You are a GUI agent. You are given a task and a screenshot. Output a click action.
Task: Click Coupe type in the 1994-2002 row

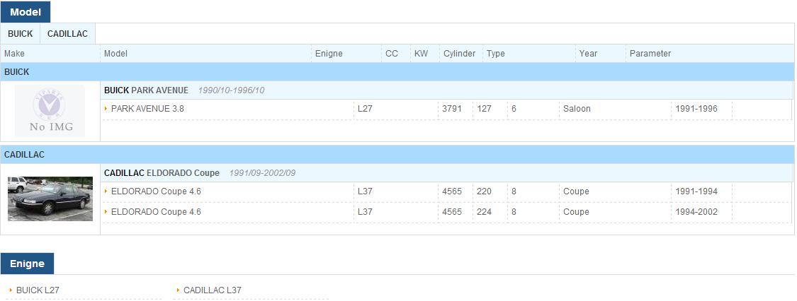pyautogui.click(x=577, y=212)
